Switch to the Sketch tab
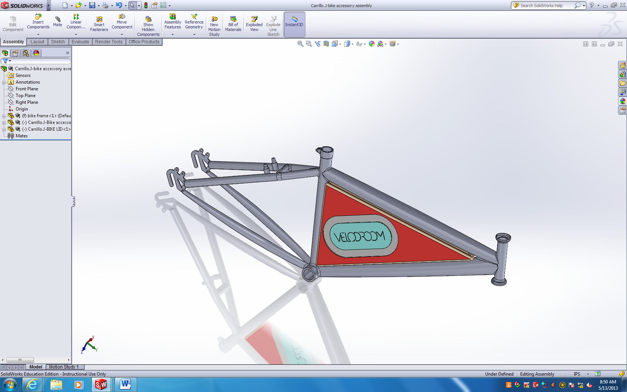The image size is (627, 392). (58, 42)
